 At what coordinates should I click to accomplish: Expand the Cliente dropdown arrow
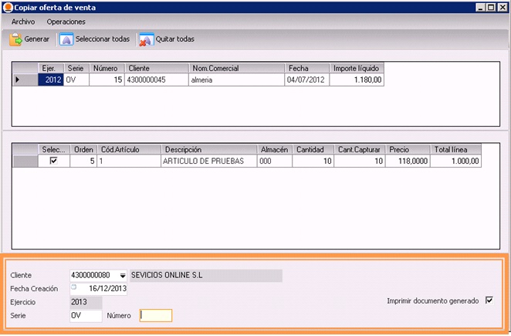point(123,276)
